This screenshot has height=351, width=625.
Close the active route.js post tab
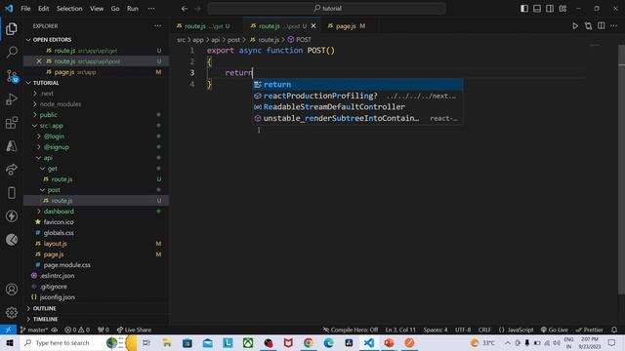pos(313,26)
